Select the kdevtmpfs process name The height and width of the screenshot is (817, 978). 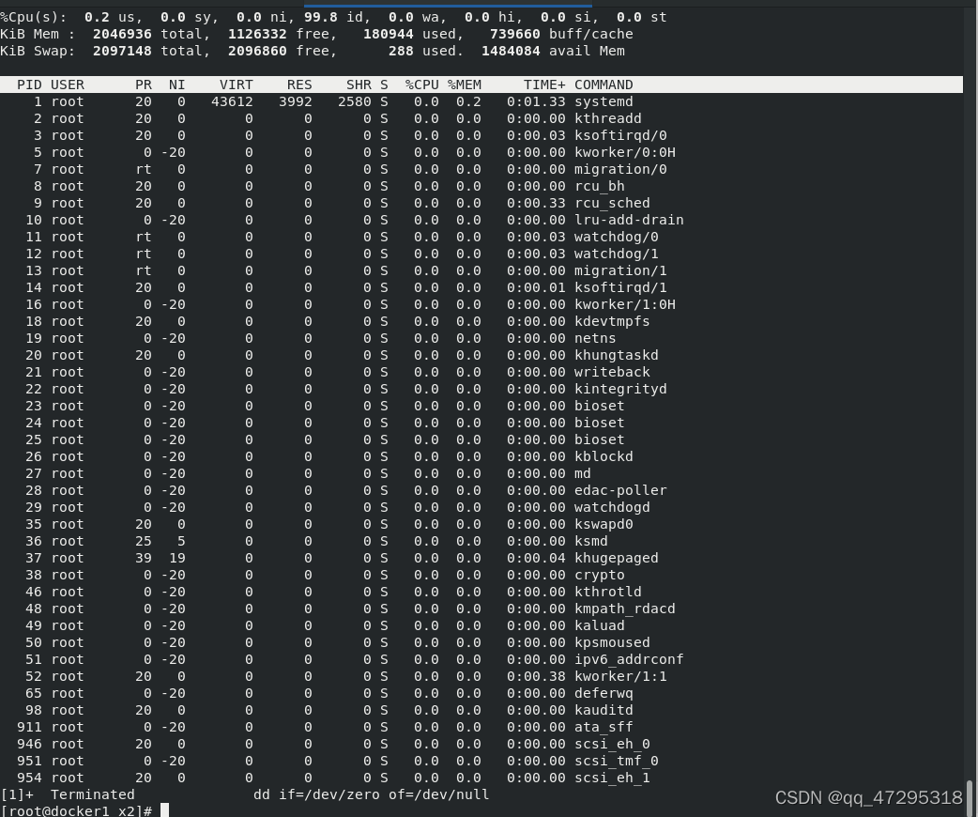tap(613, 321)
